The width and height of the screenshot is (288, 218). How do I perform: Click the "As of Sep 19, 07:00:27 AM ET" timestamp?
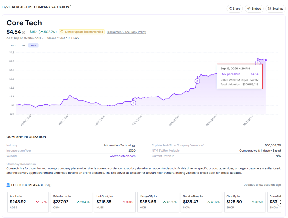[26, 38]
